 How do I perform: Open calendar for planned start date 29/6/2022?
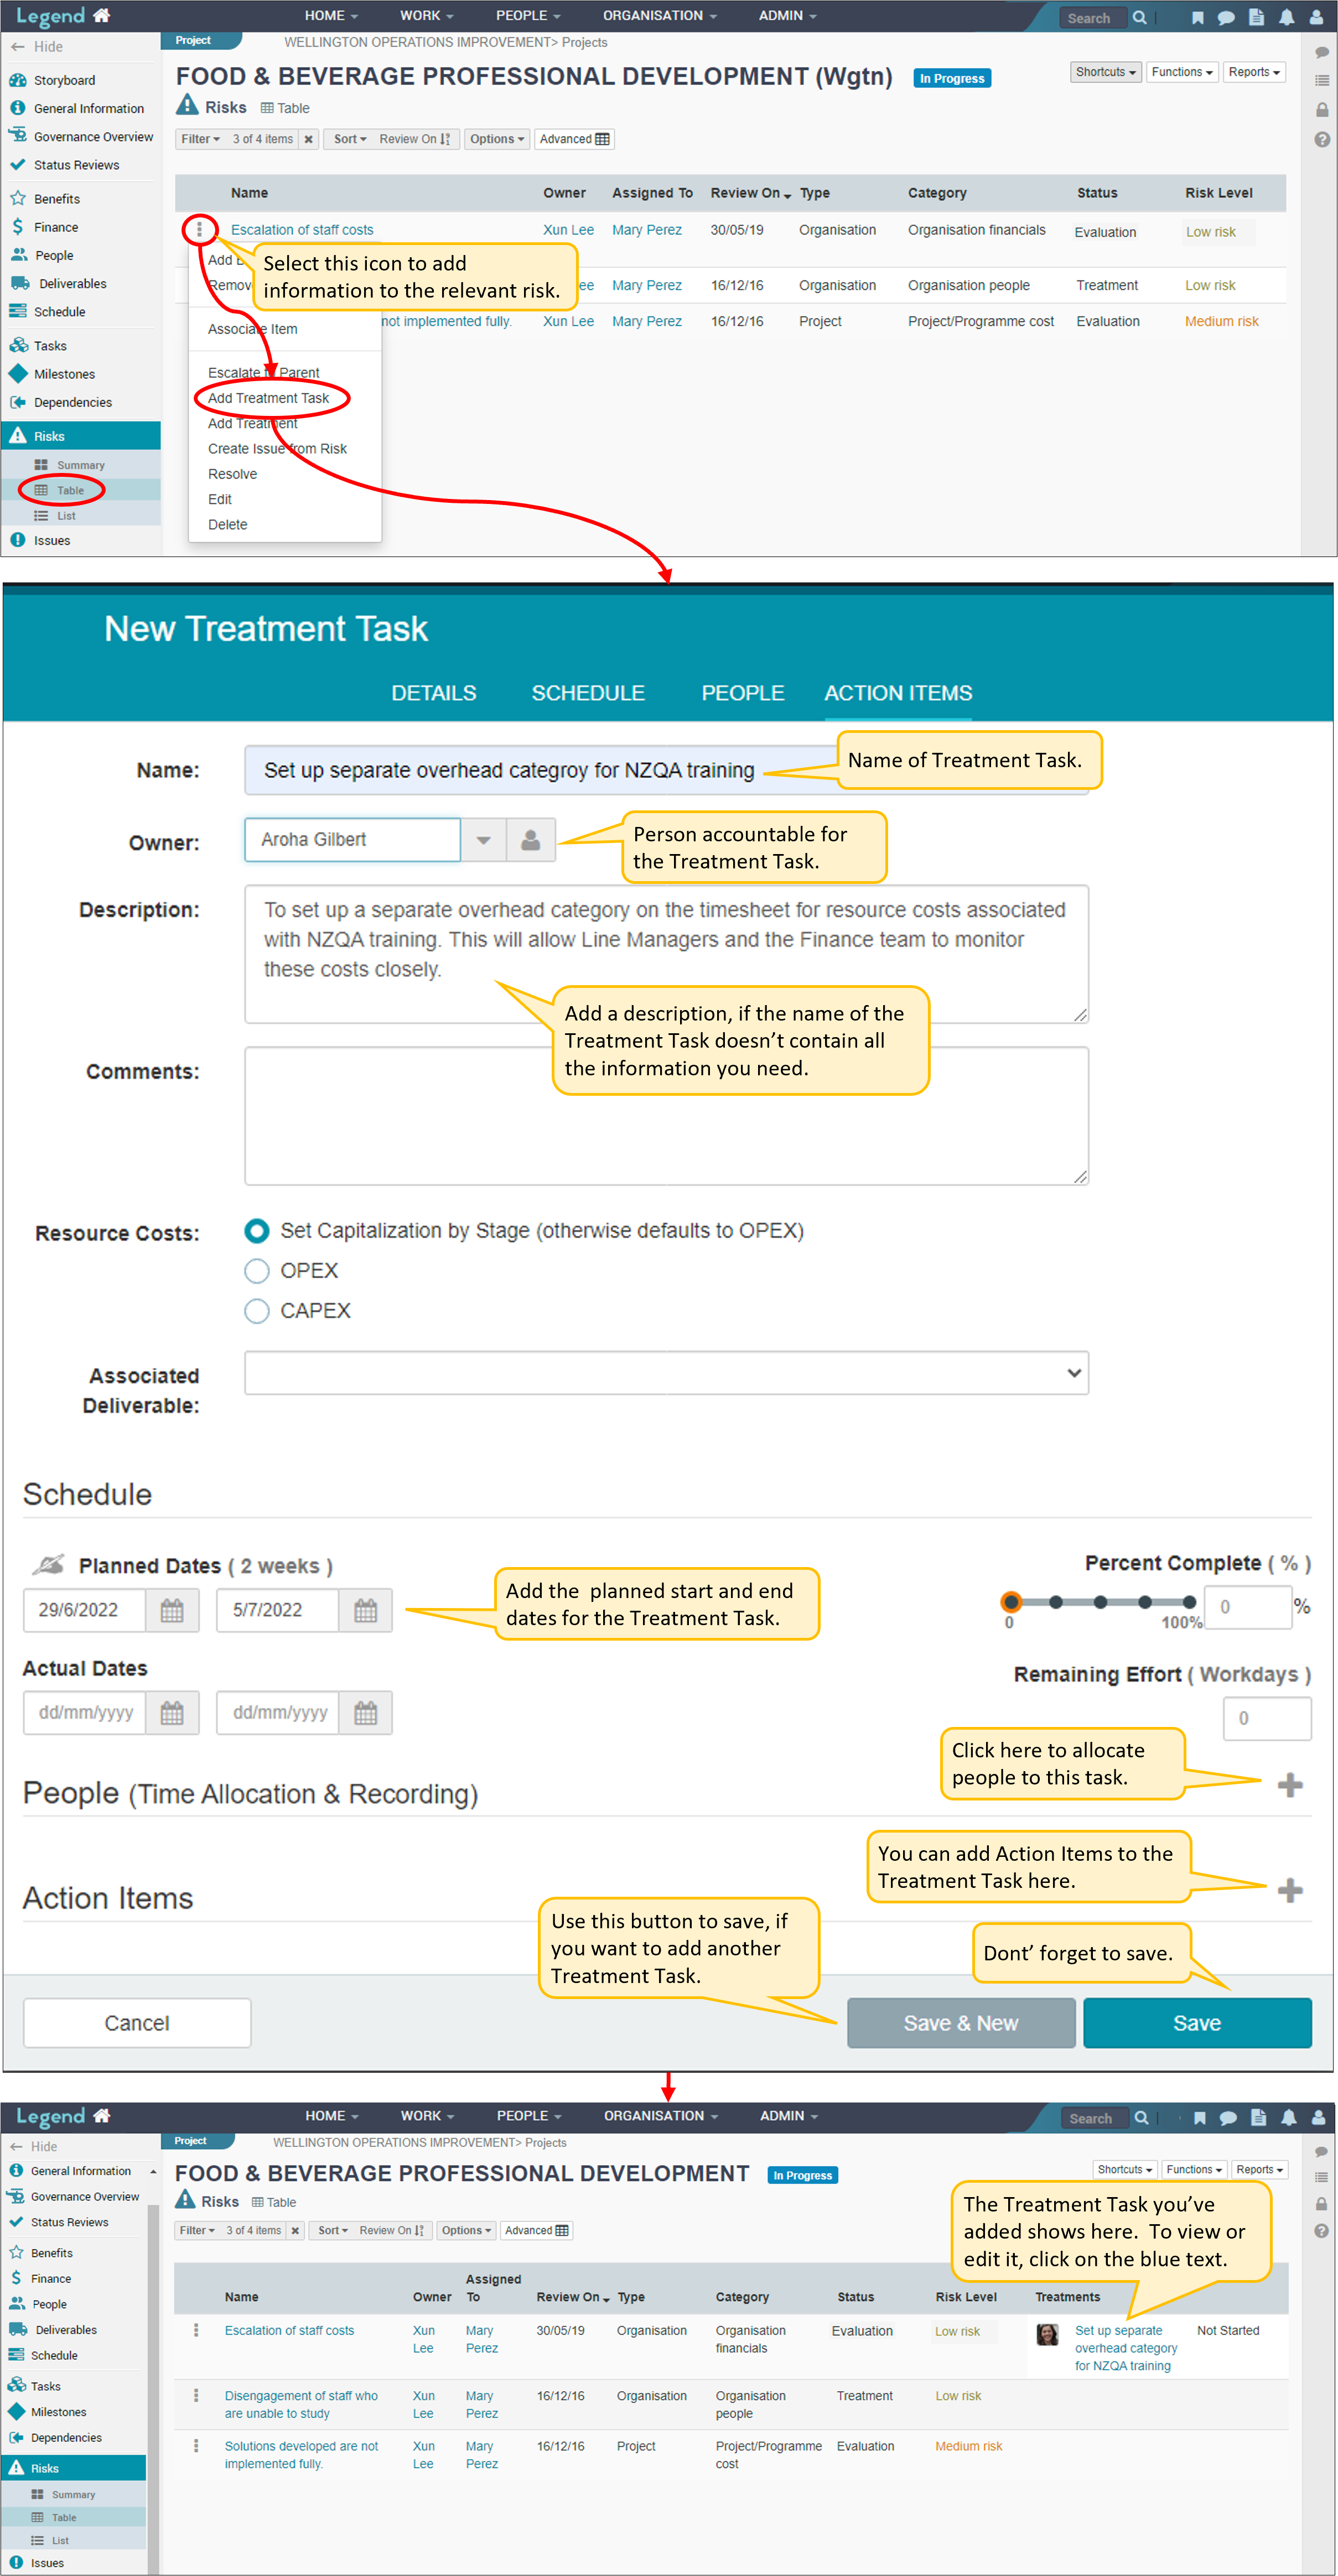(172, 1610)
